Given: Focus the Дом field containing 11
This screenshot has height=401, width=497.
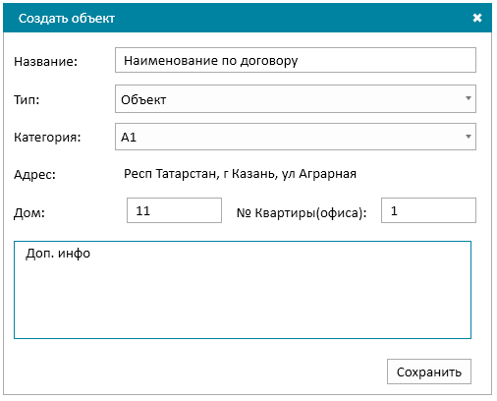Looking at the screenshot, I should pyautogui.click(x=174, y=210).
